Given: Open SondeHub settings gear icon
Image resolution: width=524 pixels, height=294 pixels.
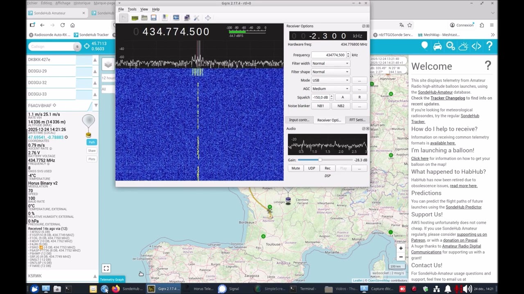Looking at the screenshot, I should coord(450,46).
